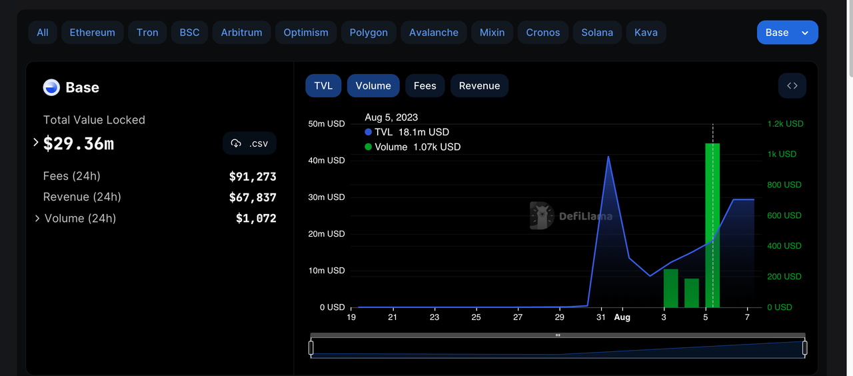This screenshot has width=853, height=376.
Task: Click the Total Value Locked label
Action: tap(94, 120)
